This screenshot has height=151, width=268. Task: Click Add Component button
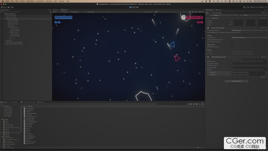(236, 81)
